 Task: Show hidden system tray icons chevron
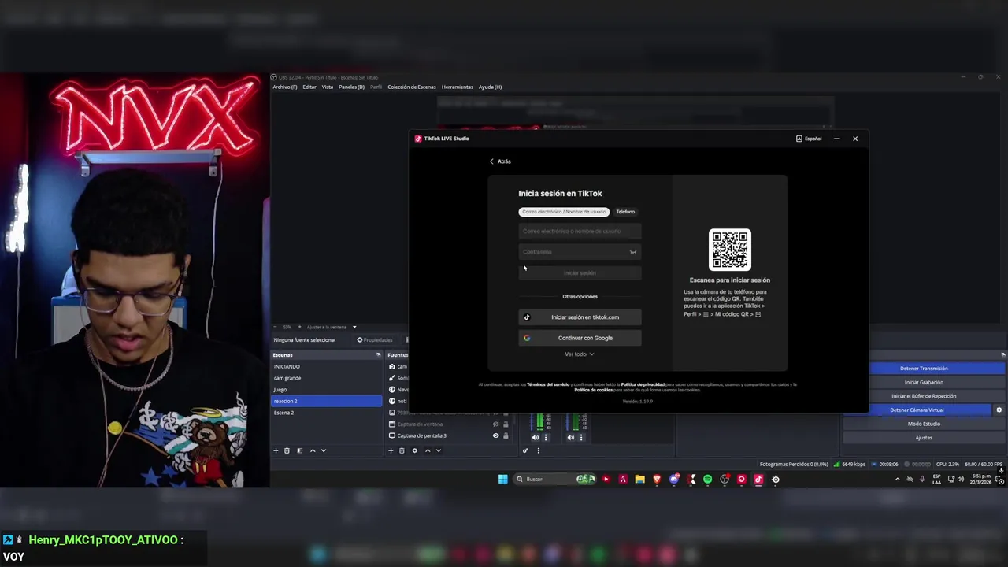tap(897, 479)
